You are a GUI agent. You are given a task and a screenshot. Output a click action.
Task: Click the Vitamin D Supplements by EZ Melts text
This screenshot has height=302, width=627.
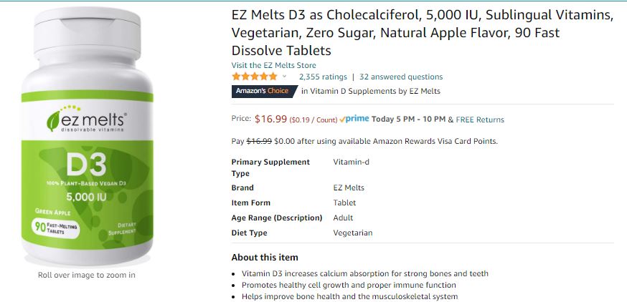[x=370, y=91]
